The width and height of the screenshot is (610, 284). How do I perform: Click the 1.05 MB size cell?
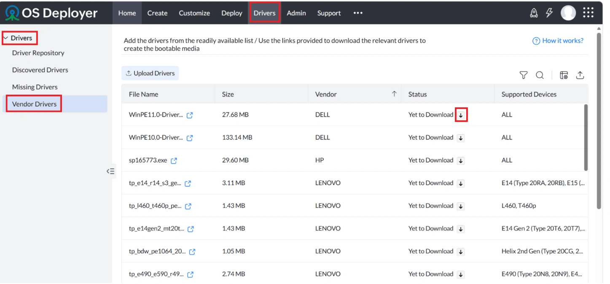(234, 251)
